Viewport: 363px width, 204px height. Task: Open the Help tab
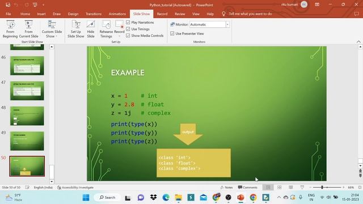[210, 14]
